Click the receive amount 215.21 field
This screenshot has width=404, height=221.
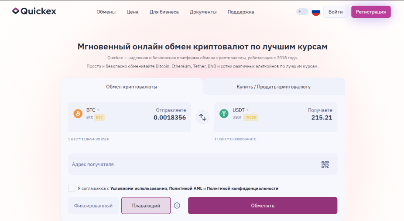pos(322,118)
